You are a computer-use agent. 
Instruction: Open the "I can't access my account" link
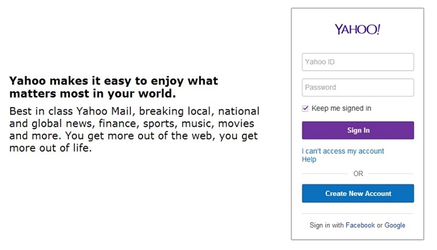coord(343,151)
